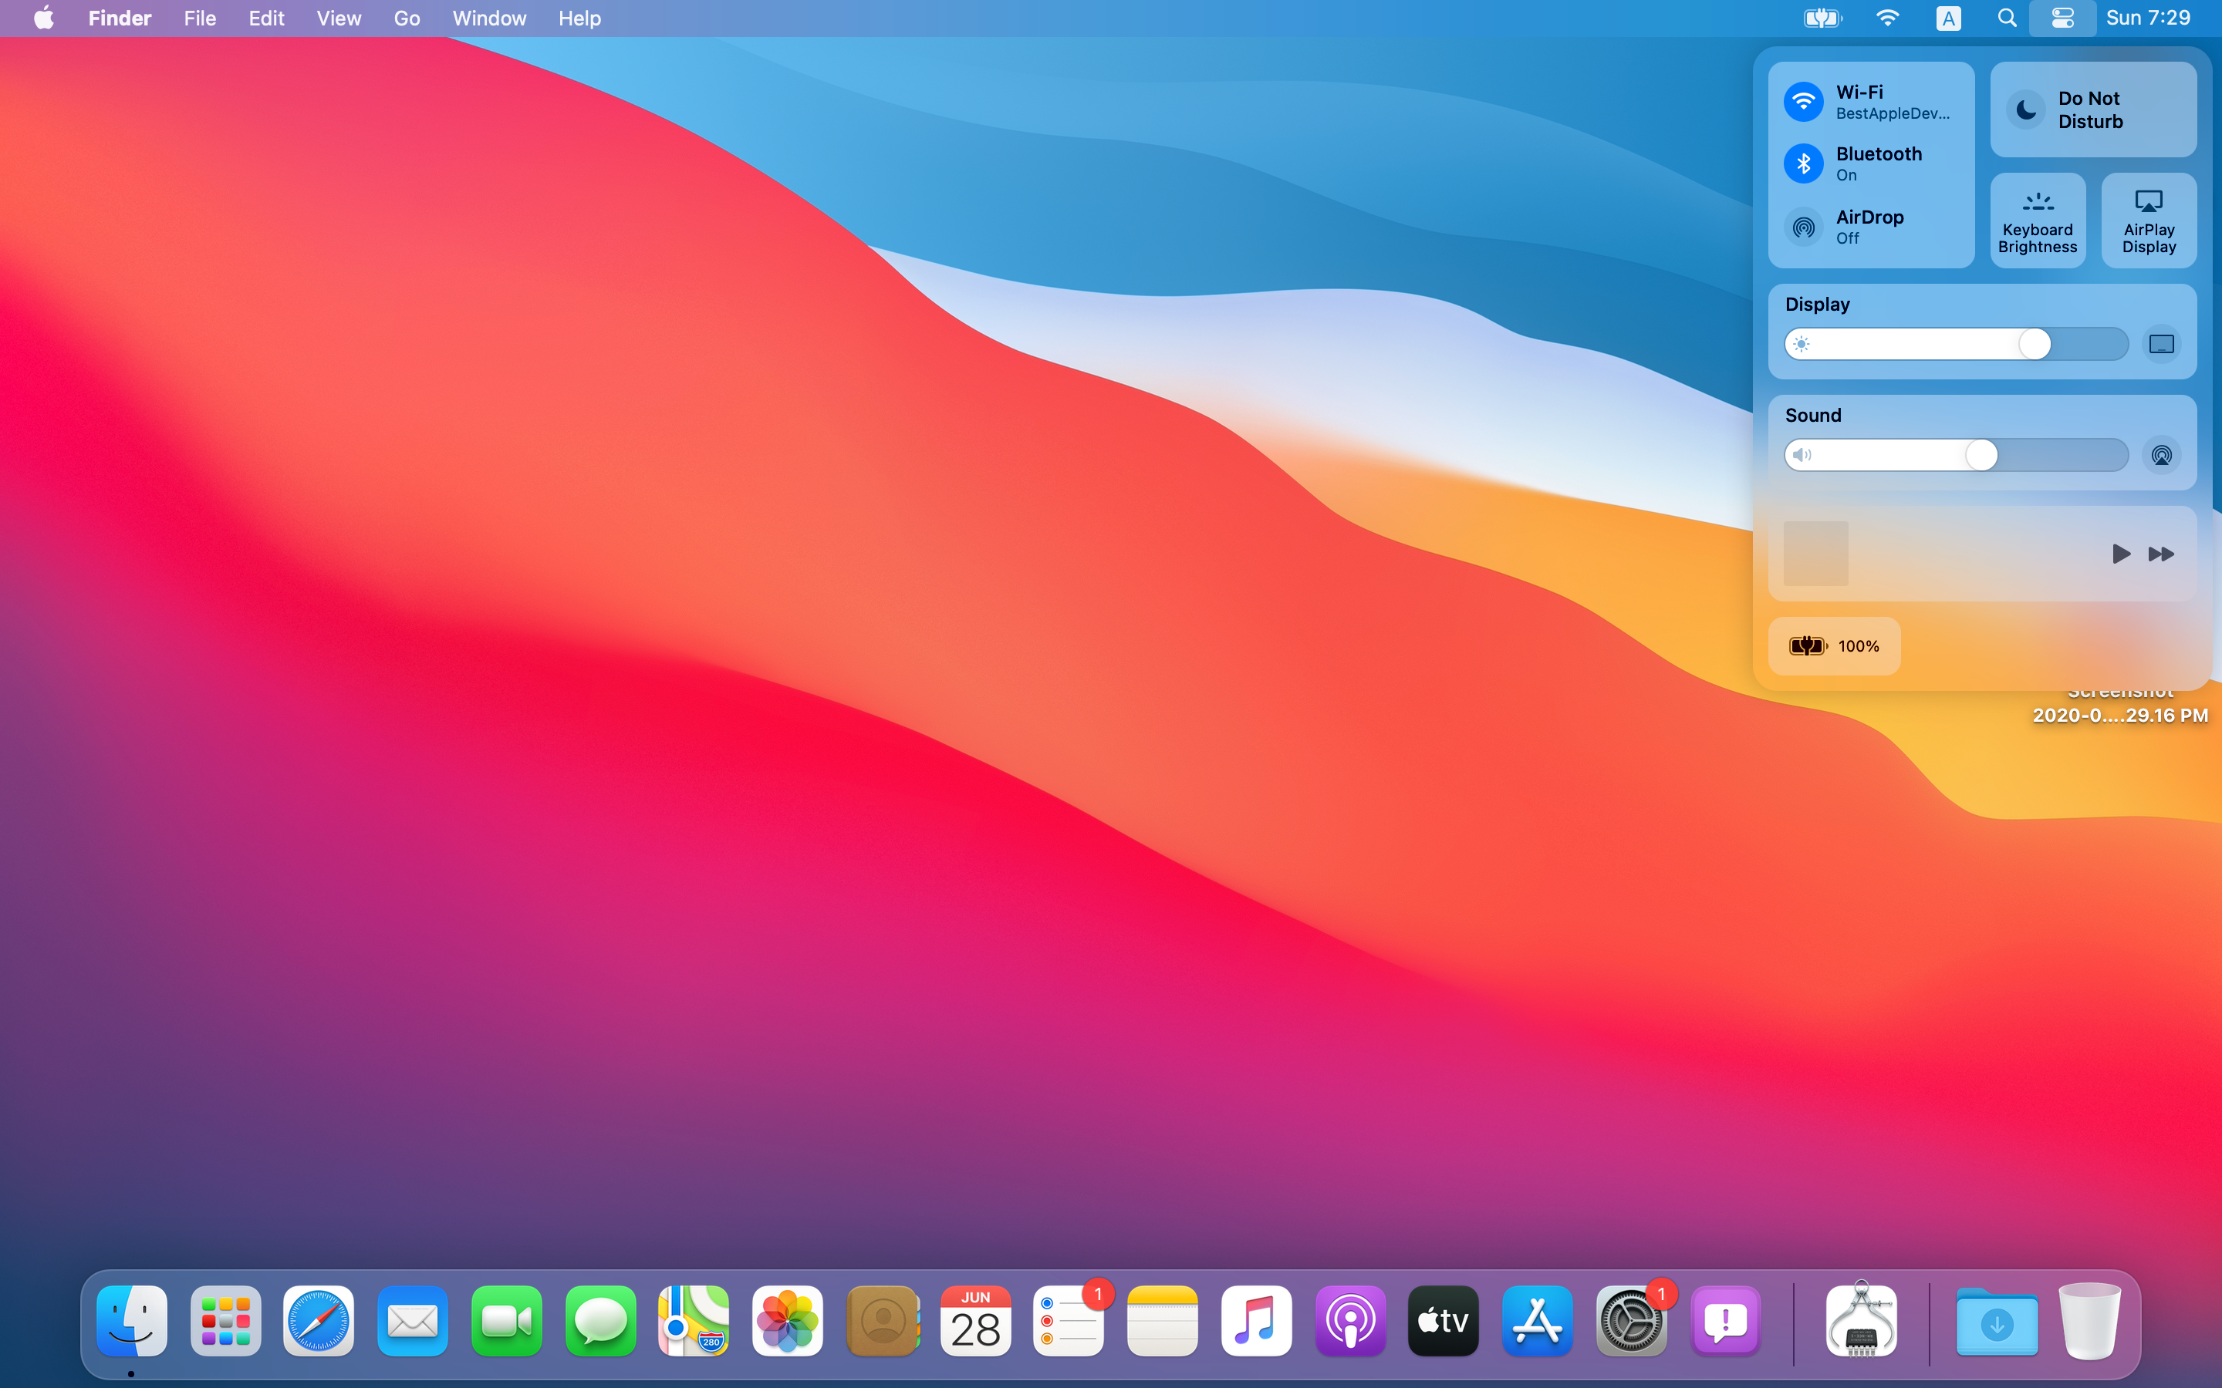Open Safari from the Dock
Screen dimensions: 2222x1388
[319, 1321]
